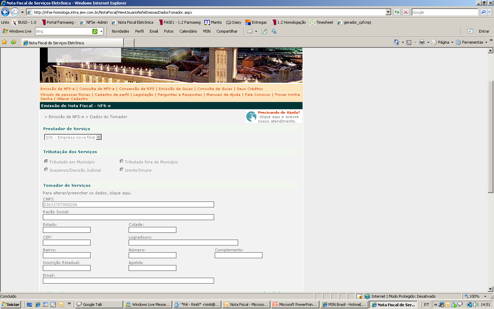
Task: Click the Print icon in command bar
Action: click(422, 42)
